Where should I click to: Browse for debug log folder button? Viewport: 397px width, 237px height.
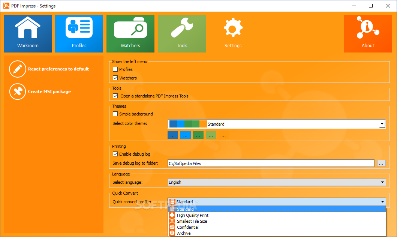[x=381, y=163]
